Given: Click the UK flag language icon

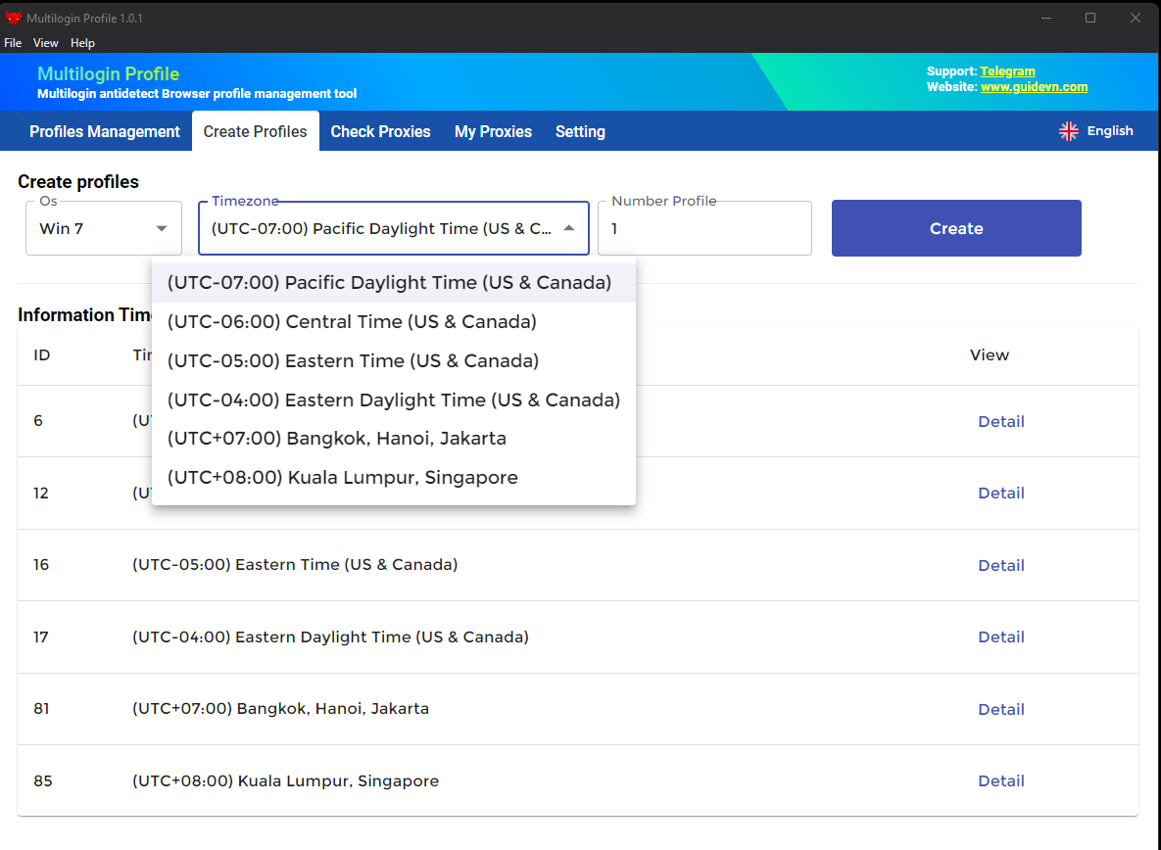Looking at the screenshot, I should [x=1069, y=131].
